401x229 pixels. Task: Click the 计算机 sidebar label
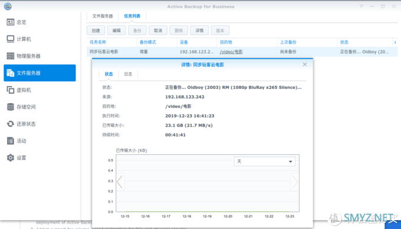(x=24, y=39)
